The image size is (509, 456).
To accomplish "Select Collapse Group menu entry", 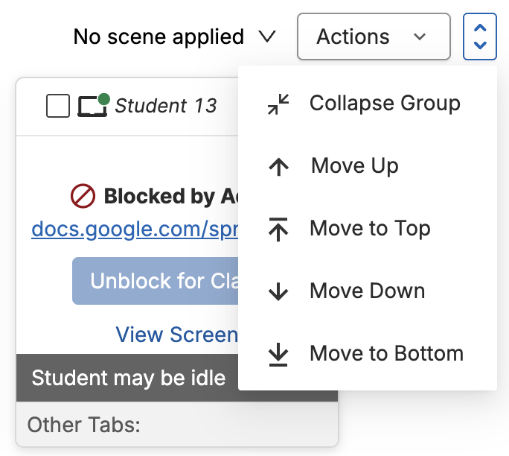I will [x=368, y=104].
